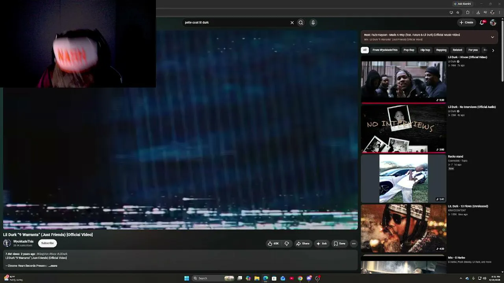The height and width of the screenshot is (283, 504).
Task: Open Ask Gemini in the browser
Action: [x=463, y=4]
